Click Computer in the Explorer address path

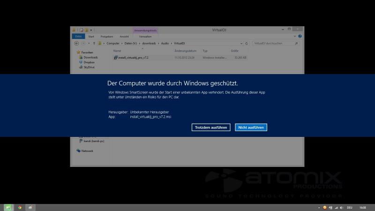click(x=113, y=43)
